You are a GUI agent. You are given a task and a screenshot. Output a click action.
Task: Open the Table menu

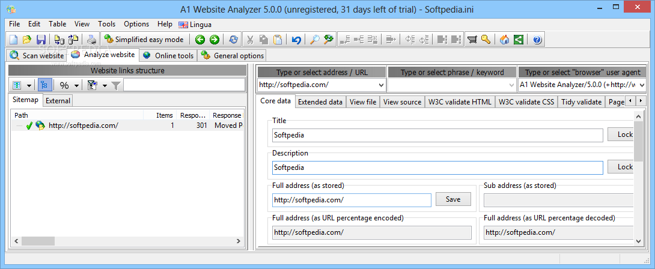coord(58,24)
